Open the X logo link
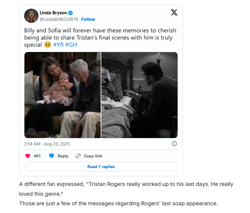 pyautogui.click(x=174, y=12)
